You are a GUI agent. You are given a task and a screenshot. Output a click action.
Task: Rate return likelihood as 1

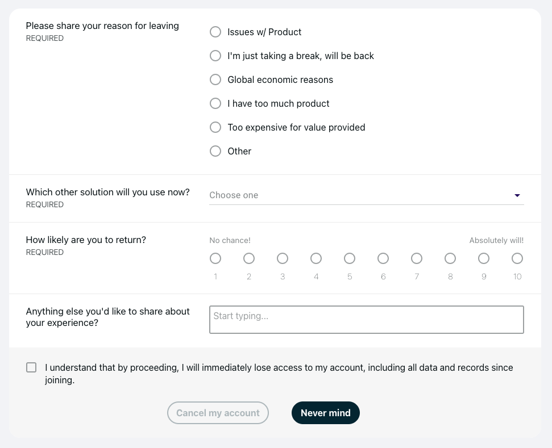[215, 259]
